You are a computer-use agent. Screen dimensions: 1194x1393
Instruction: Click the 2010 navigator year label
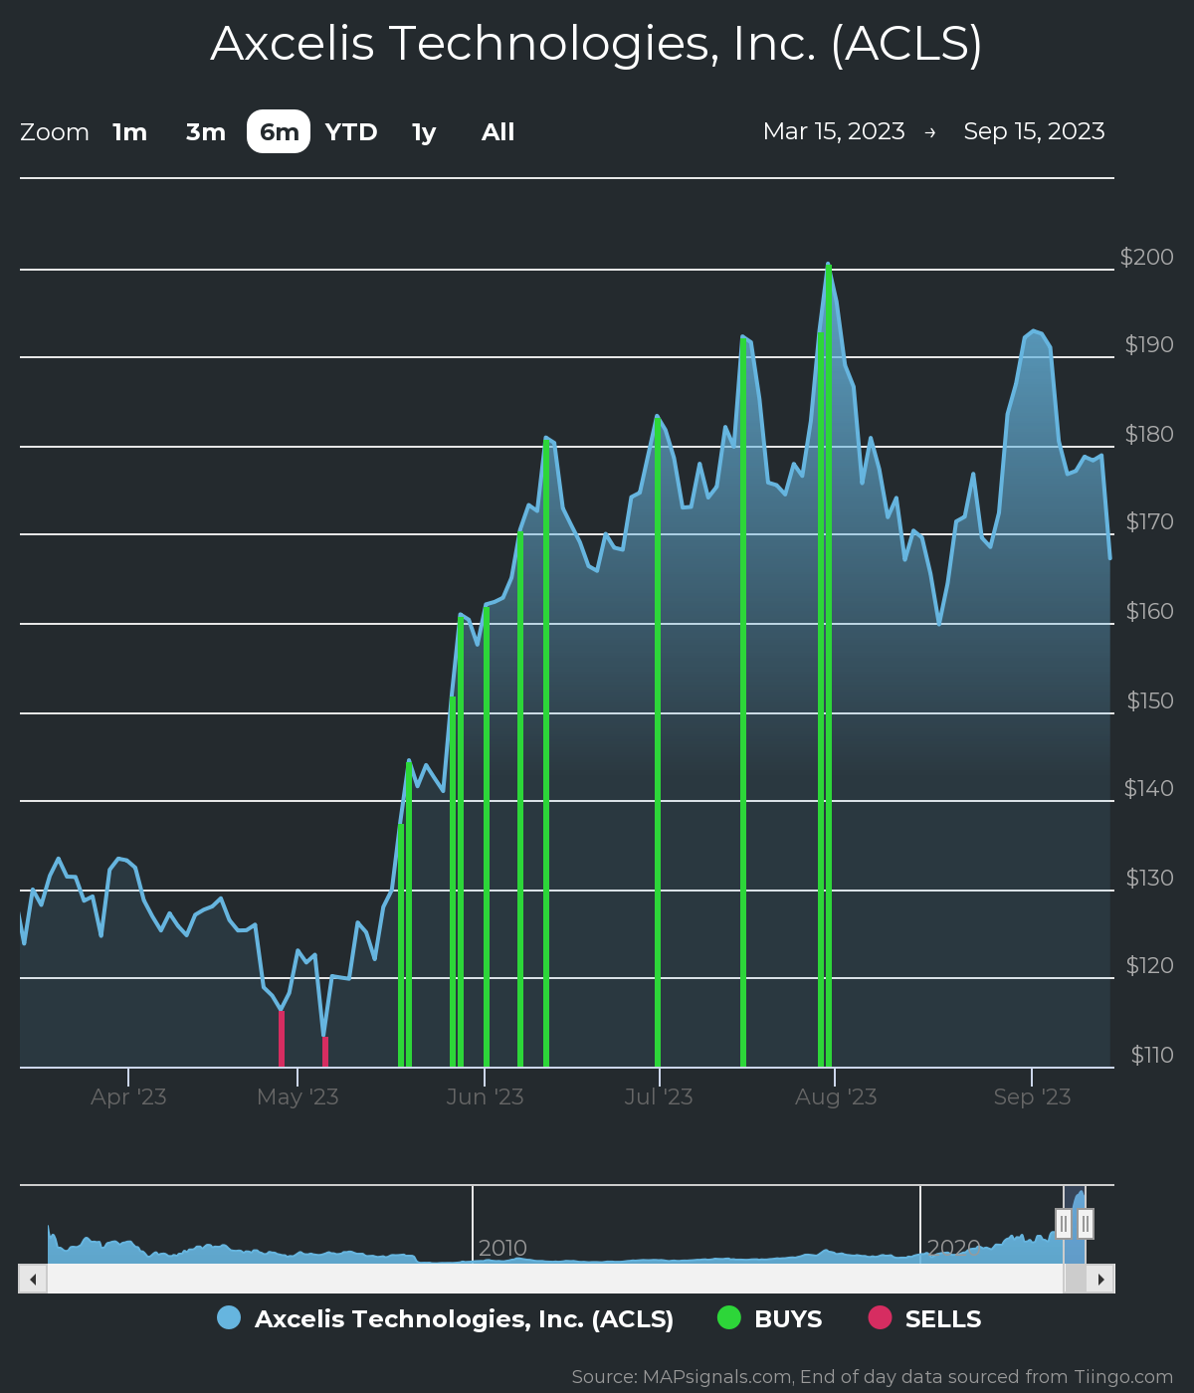tap(502, 1248)
